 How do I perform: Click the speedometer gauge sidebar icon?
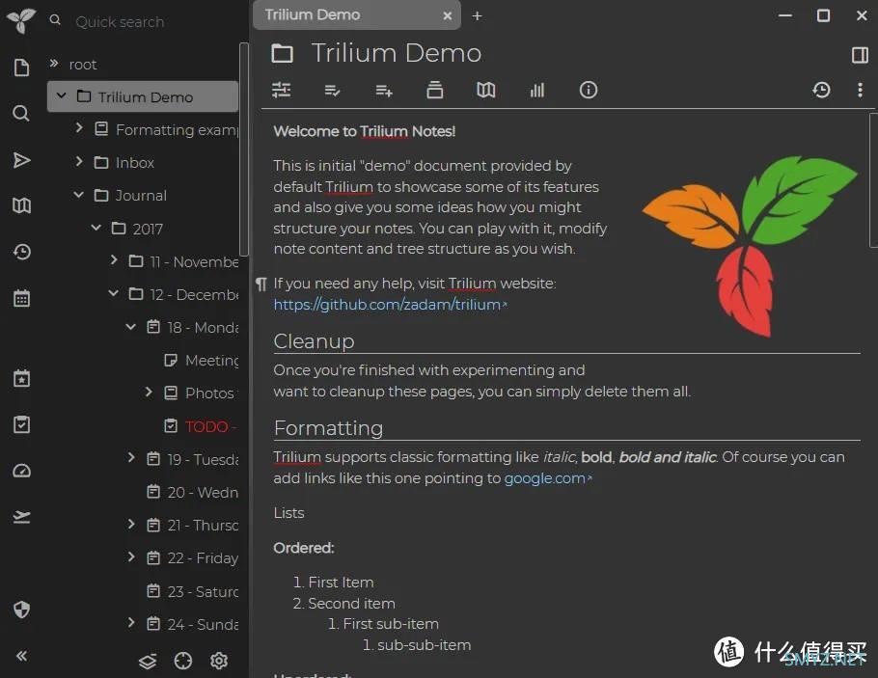coord(21,471)
